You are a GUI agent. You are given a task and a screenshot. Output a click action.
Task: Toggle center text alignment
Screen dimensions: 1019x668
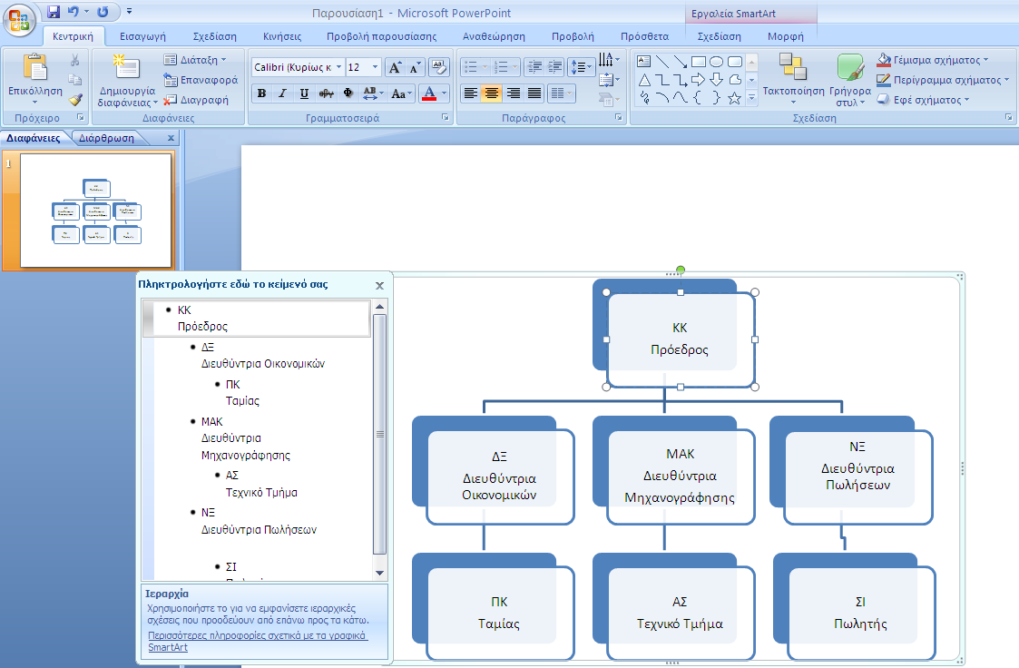492,93
